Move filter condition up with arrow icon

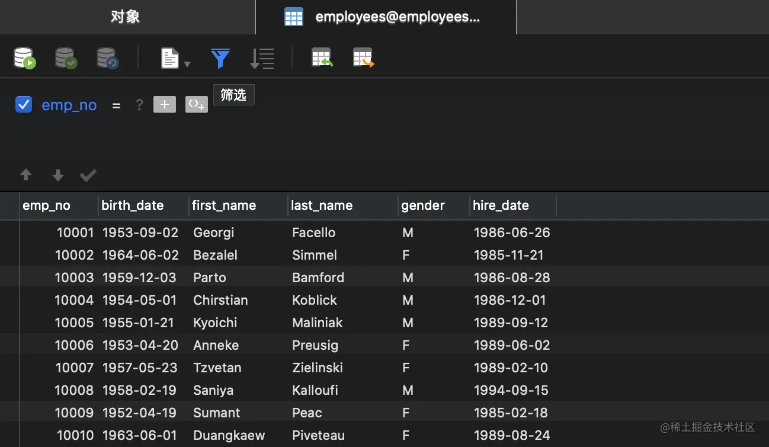tap(26, 175)
